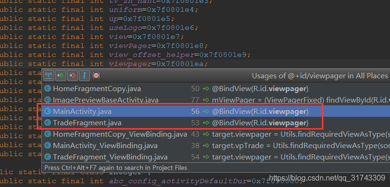Click the view_offset_helper field in code

click(x=151, y=55)
